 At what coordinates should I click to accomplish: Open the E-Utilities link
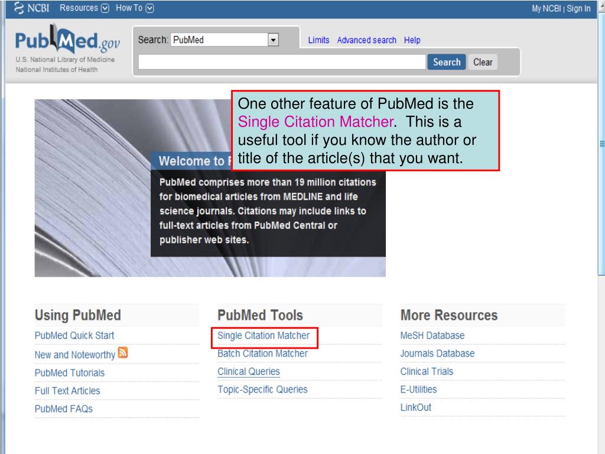point(418,390)
